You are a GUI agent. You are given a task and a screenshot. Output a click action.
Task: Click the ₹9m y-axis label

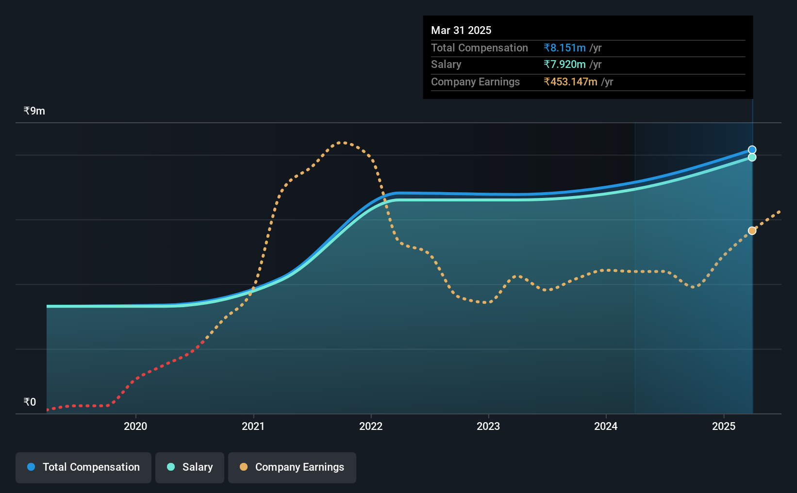(x=34, y=111)
